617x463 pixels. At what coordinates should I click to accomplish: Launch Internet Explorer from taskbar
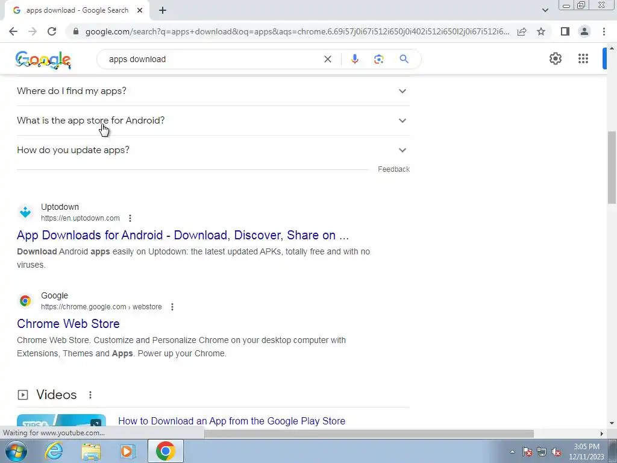[54, 451]
